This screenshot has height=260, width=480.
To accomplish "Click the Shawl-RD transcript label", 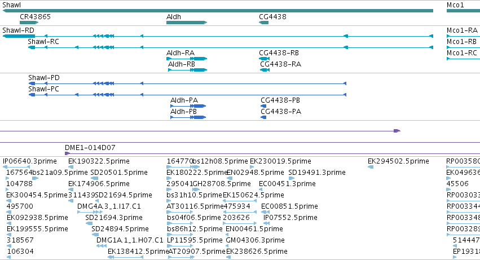I will [x=19, y=30].
